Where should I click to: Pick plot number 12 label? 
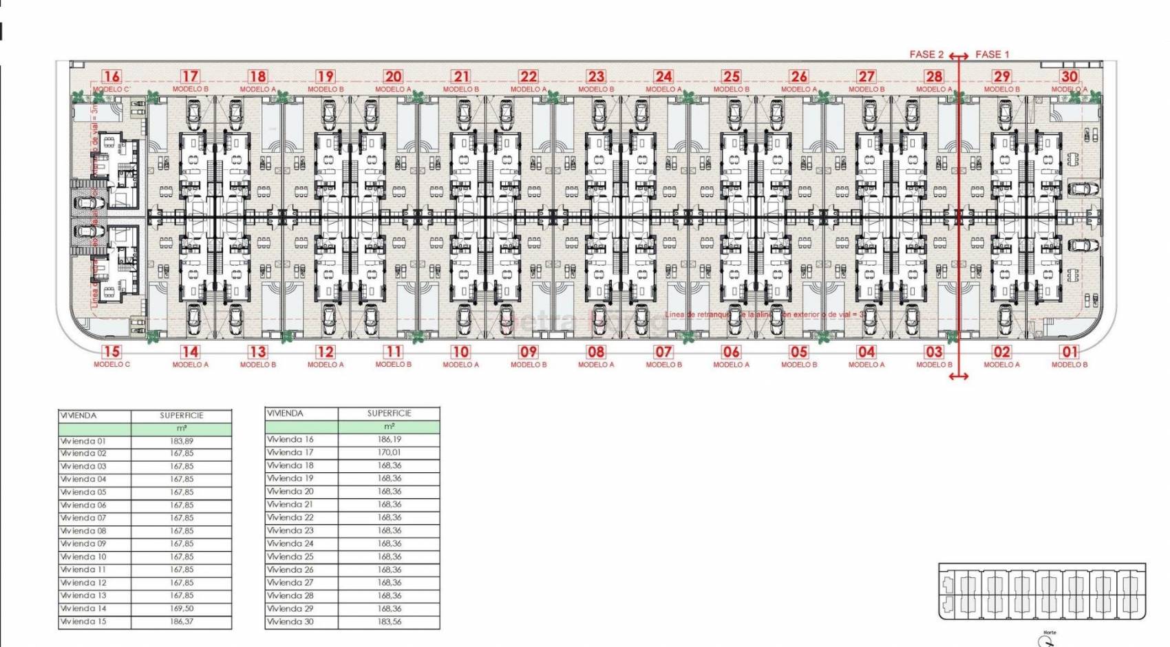(x=325, y=352)
